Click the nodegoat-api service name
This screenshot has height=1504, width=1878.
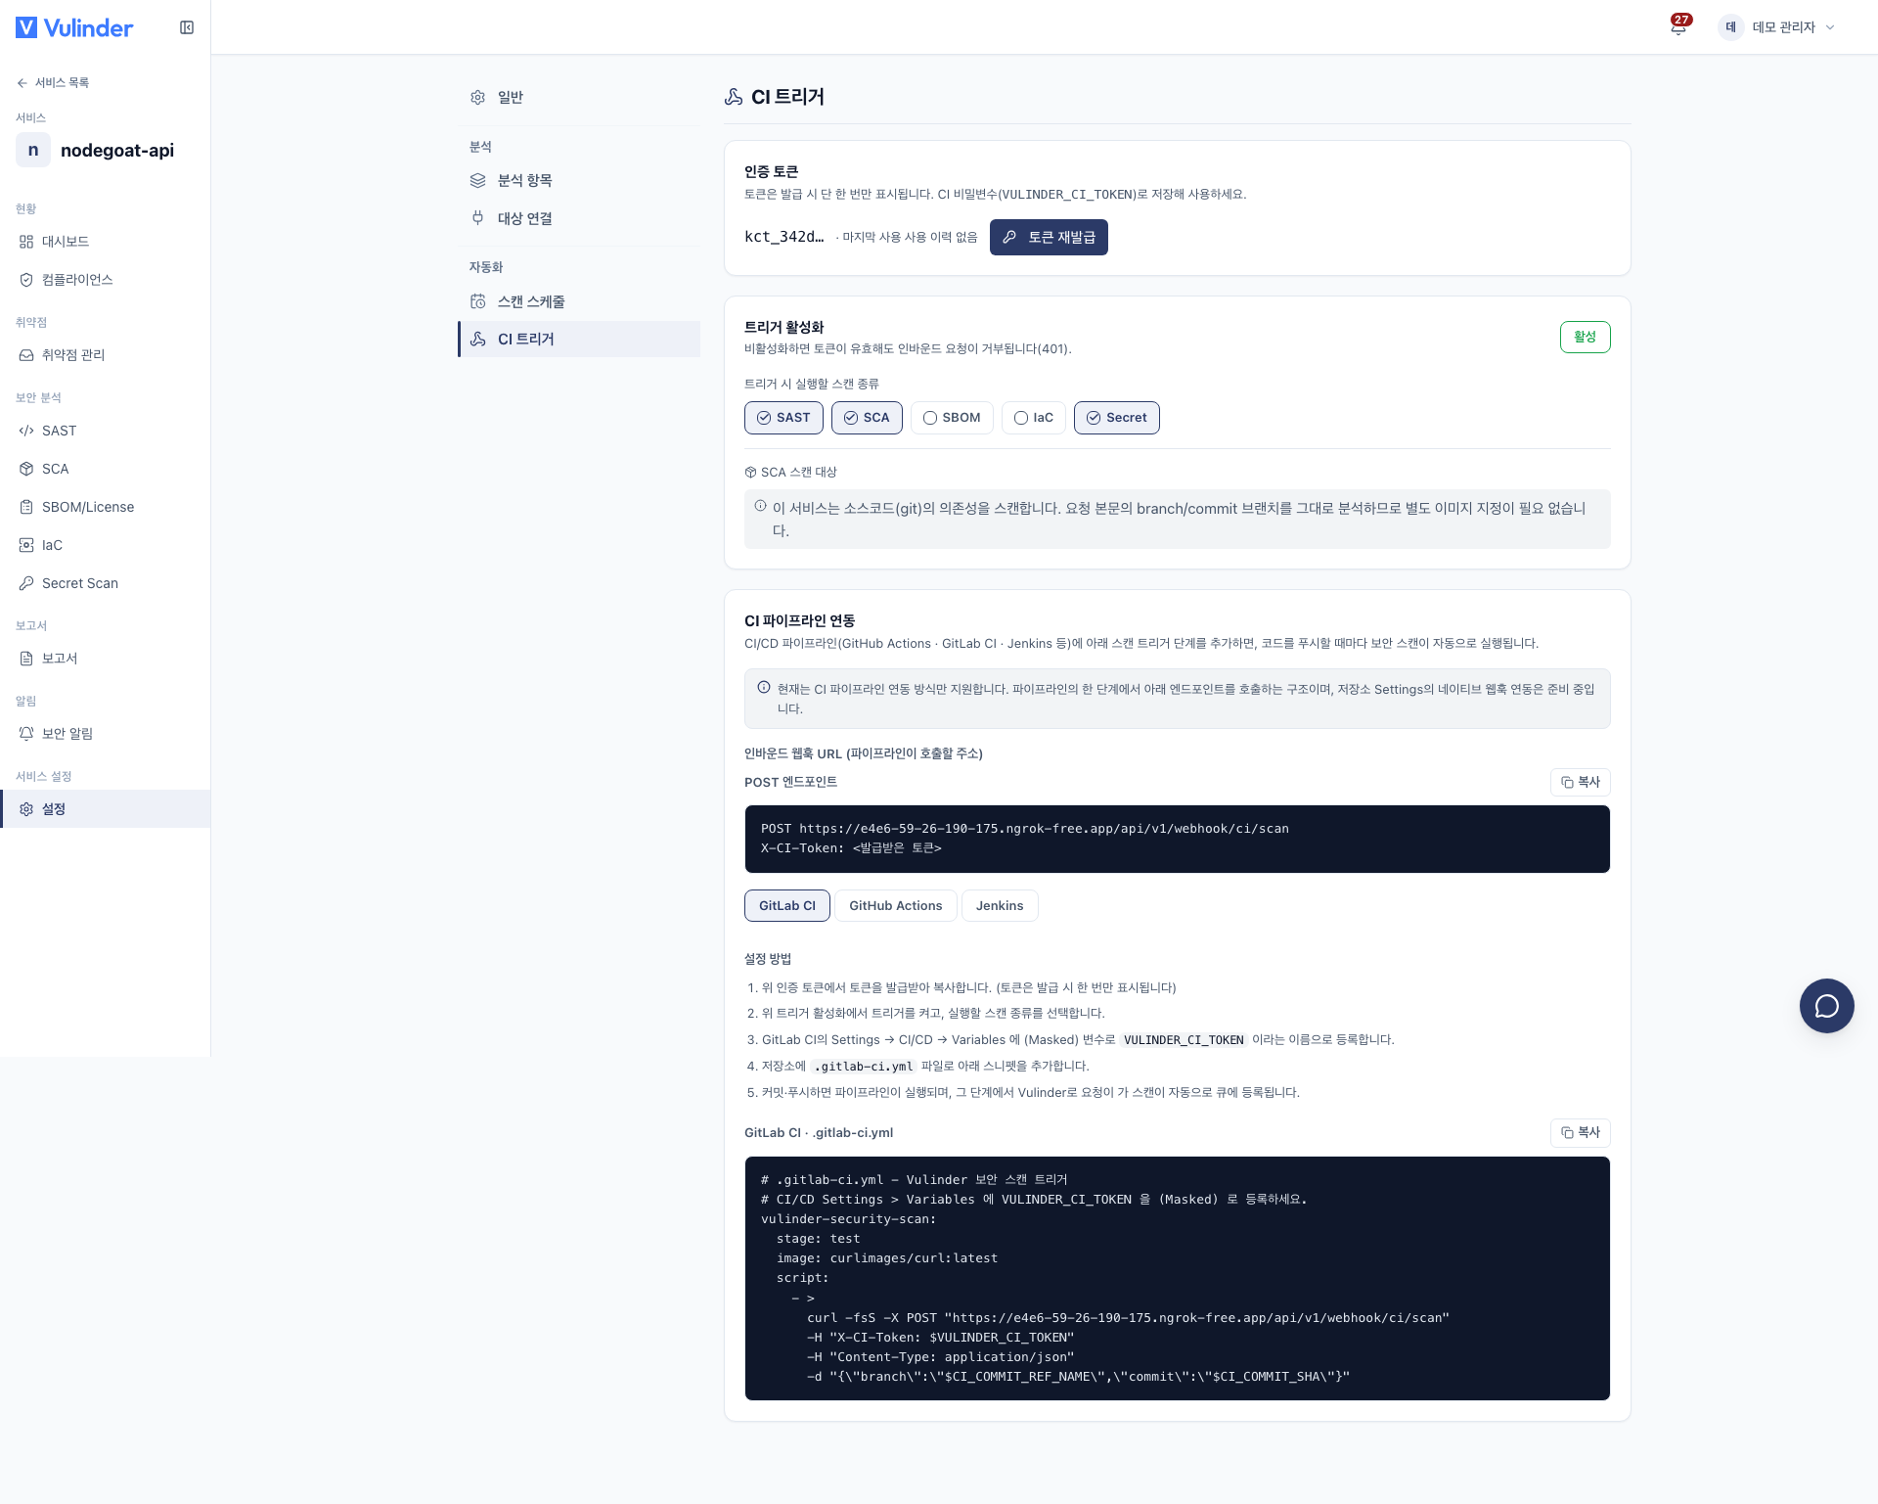point(117,150)
